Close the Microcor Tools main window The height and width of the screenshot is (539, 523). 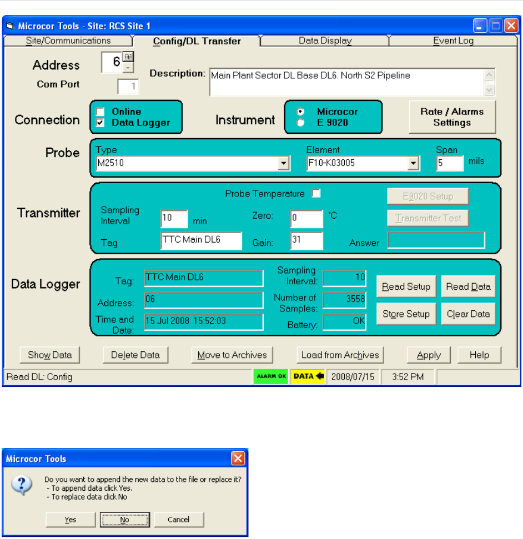pos(511,26)
